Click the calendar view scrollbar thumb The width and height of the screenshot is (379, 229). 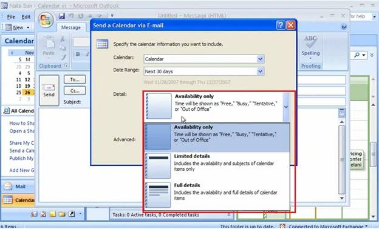[x=374, y=154]
